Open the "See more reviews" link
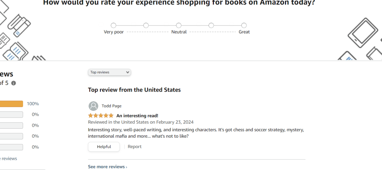 tap(107, 167)
